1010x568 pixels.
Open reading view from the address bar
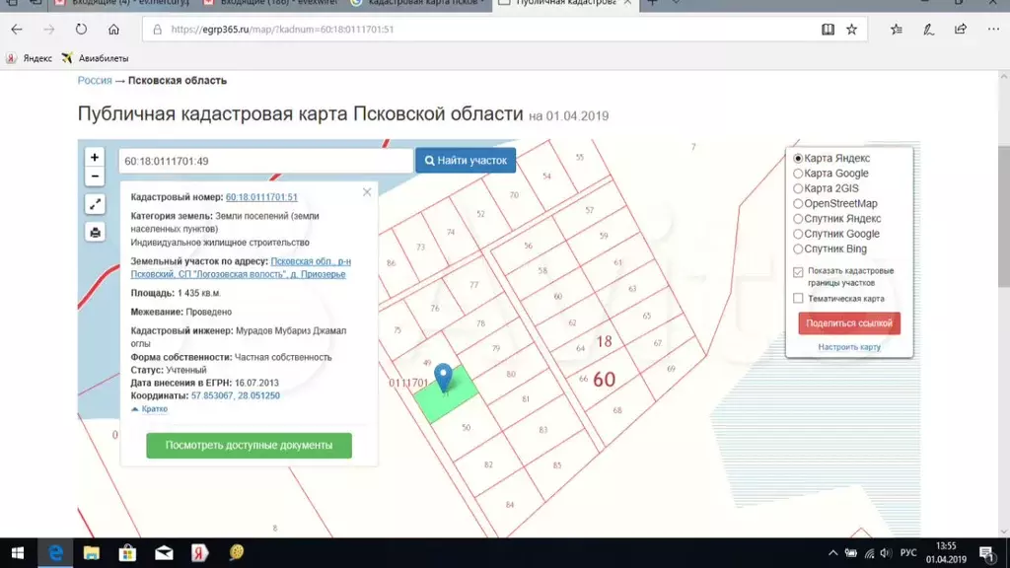point(829,30)
